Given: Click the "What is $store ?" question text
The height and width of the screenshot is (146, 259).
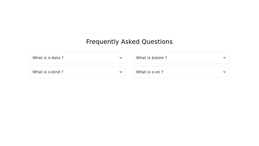Looking at the screenshot, I should point(152,58).
